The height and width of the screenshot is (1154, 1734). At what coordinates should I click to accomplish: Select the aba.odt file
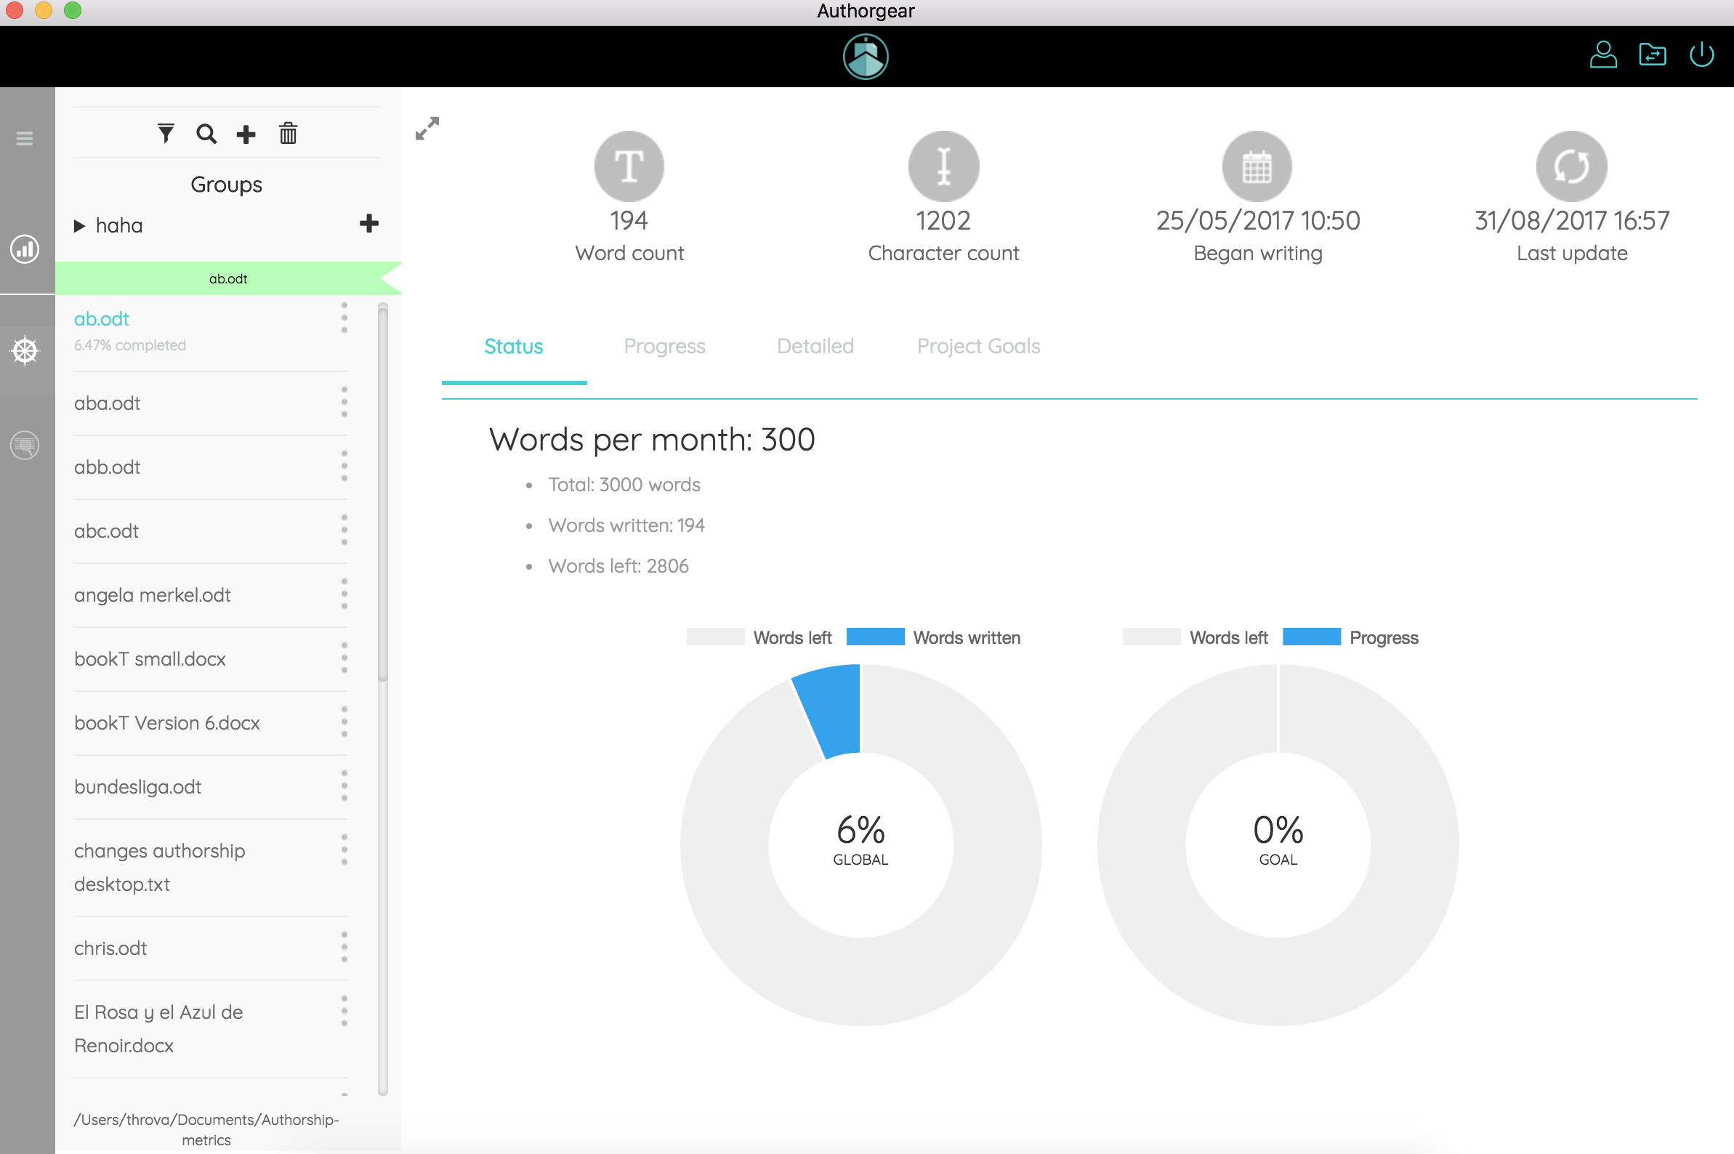[107, 403]
